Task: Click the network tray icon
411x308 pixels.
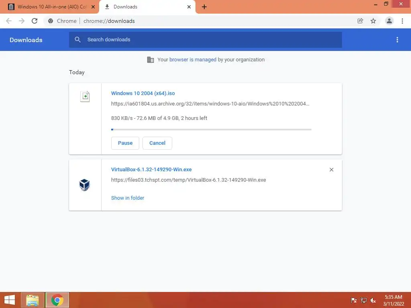Action: [x=364, y=300]
